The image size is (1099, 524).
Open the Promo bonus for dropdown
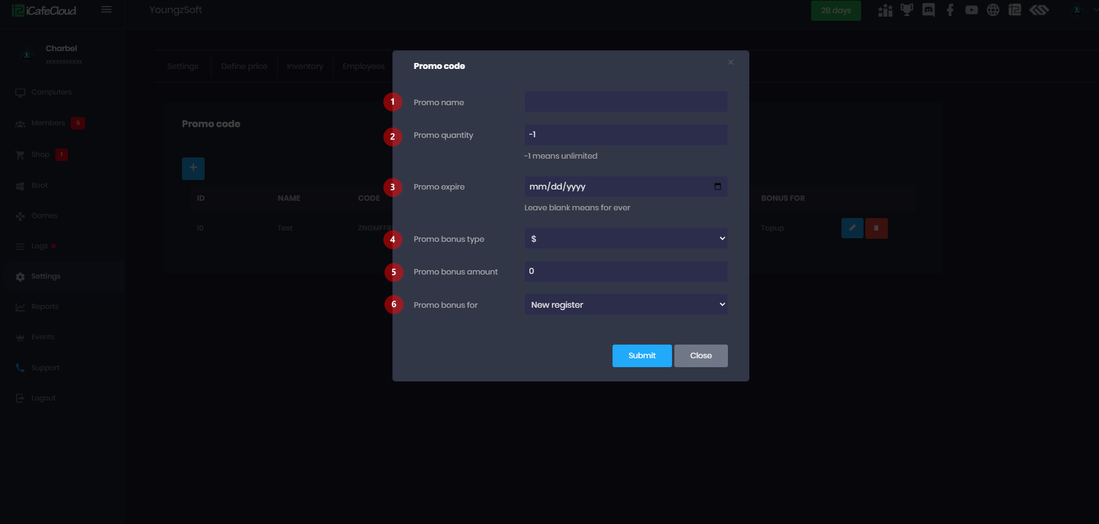pos(626,305)
